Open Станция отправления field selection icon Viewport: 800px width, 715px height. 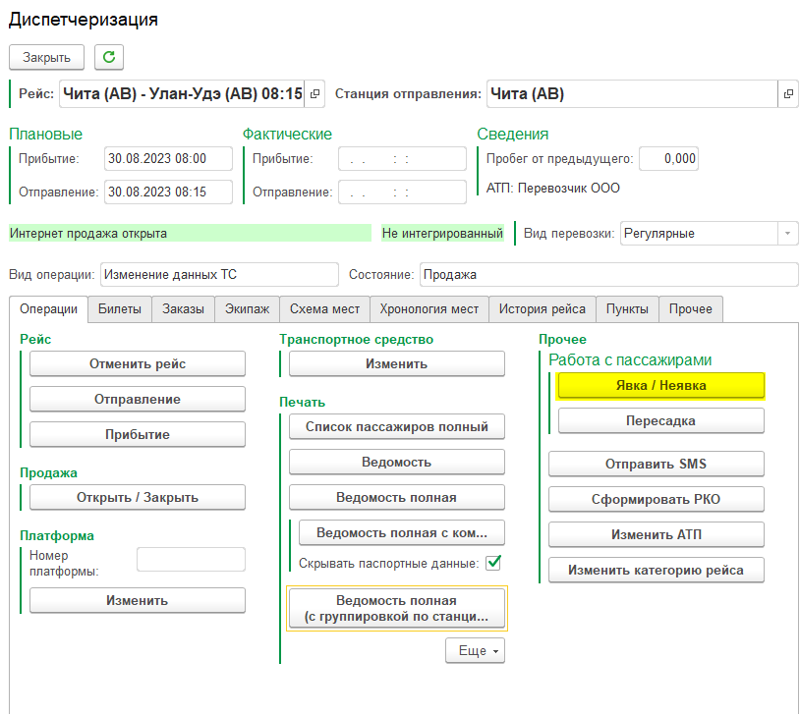click(x=787, y=94)
